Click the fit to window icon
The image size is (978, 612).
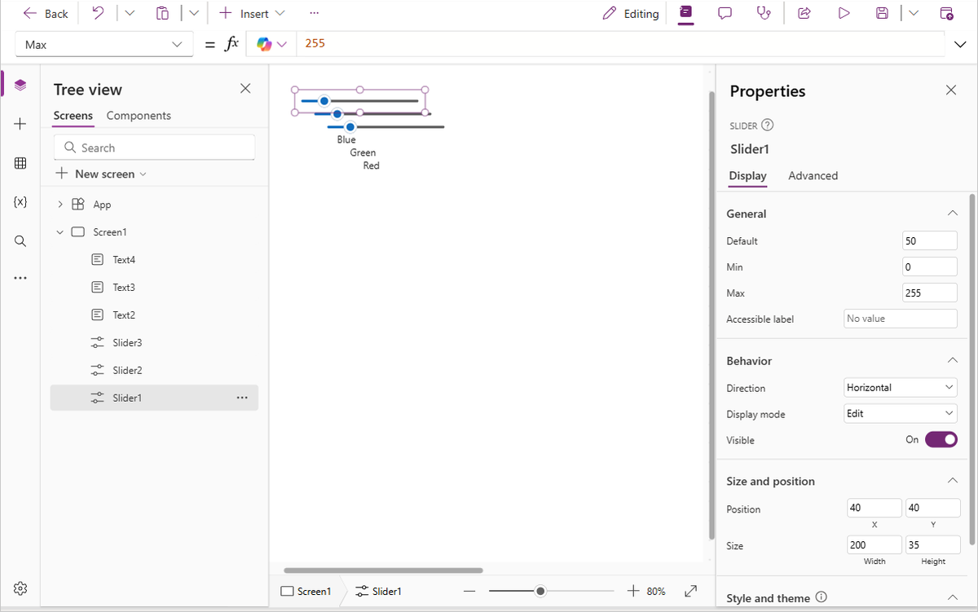click(x=690, y=591)
